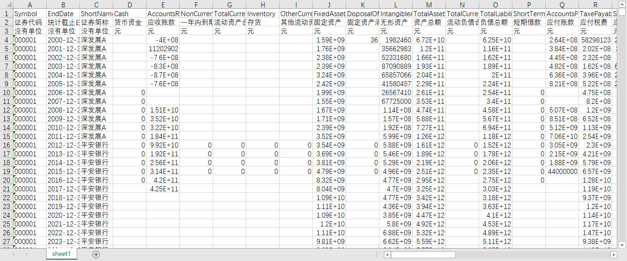
Task: Select the EndDate header cell
Action: click(63, 14)
